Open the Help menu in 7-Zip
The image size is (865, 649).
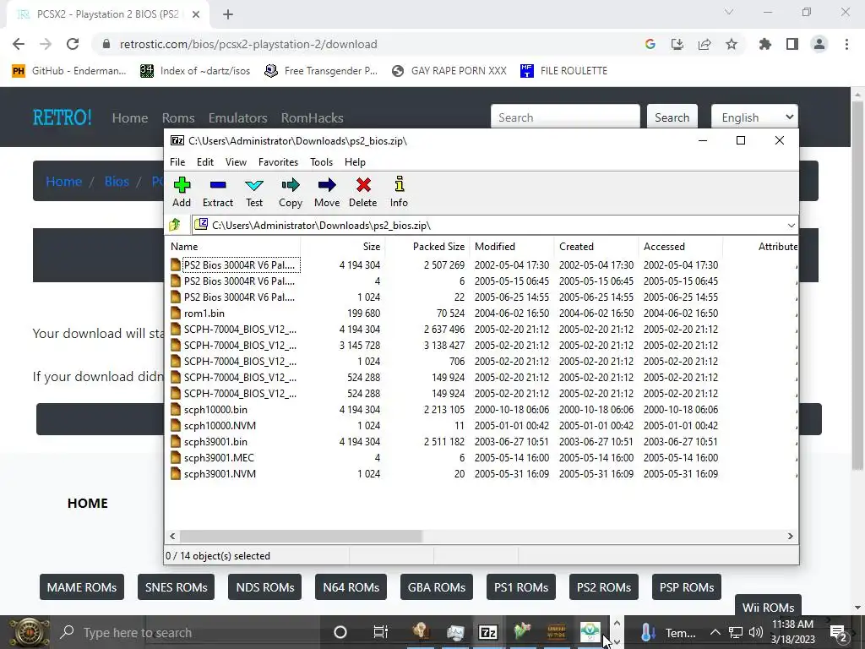[x=355, y=161]
